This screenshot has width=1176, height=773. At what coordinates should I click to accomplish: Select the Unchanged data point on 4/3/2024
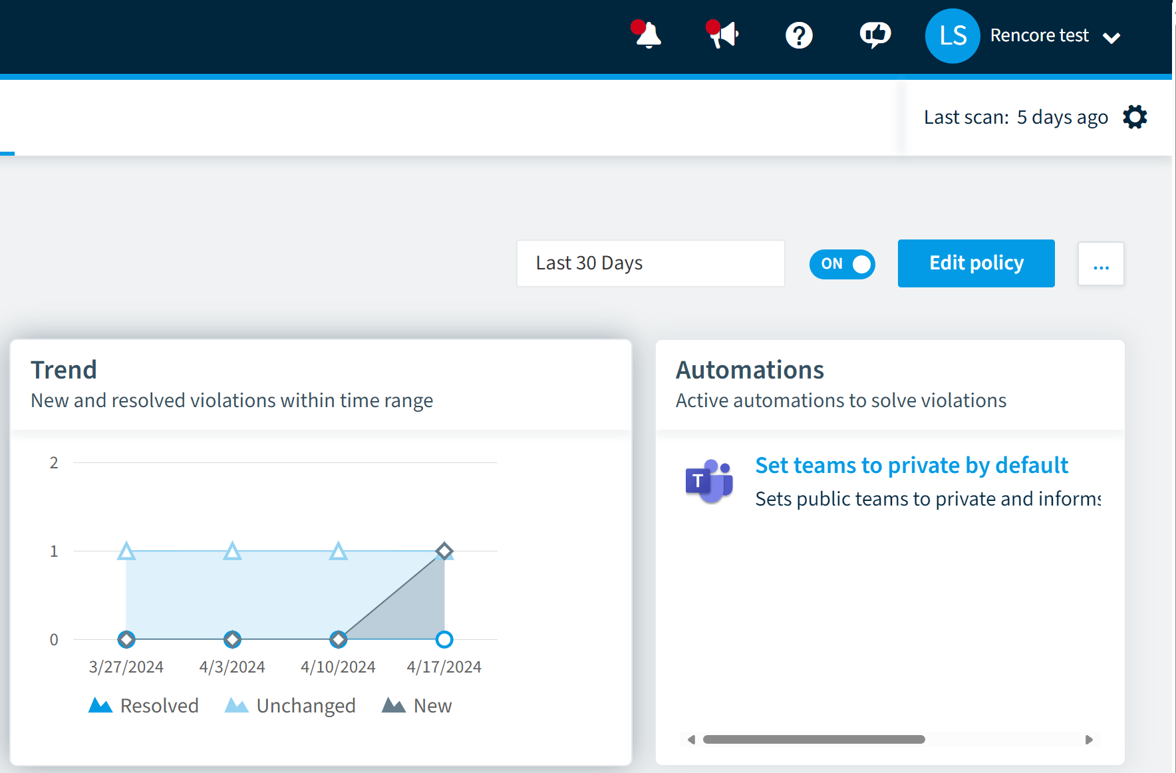click(x=232, y=551)
